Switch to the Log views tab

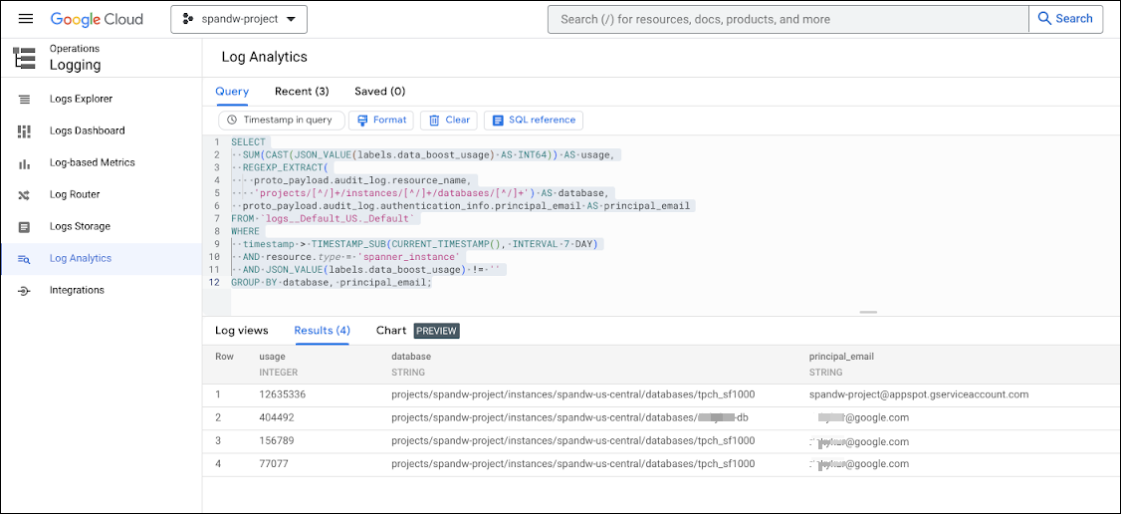(x=242, y=330)
